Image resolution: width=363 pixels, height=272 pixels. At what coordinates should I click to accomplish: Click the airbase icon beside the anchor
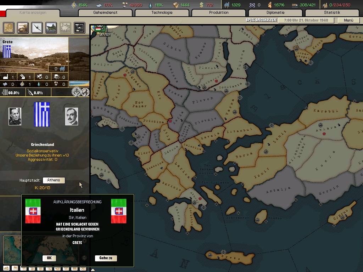click(85, 92)
